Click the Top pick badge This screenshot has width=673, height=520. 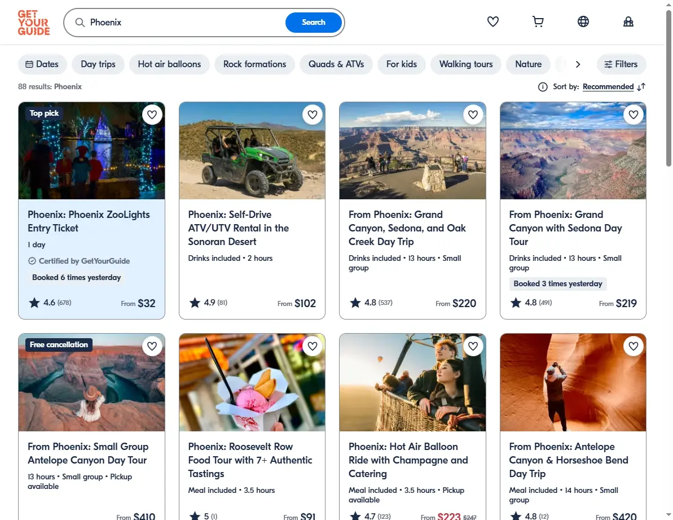(x=44, y=113)
